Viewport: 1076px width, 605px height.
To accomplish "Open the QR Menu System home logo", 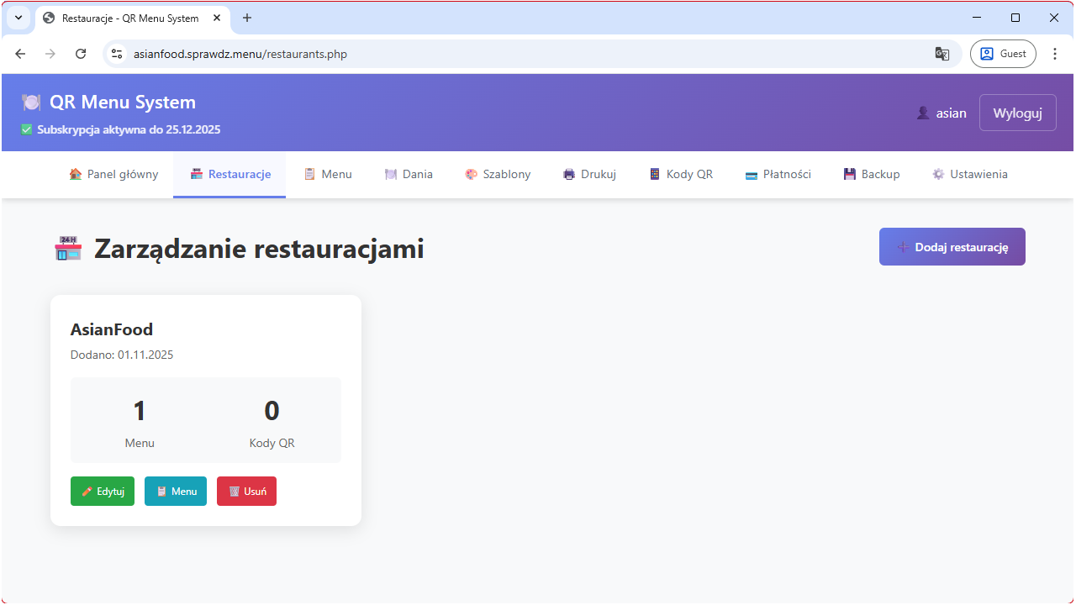I will 110,102.
